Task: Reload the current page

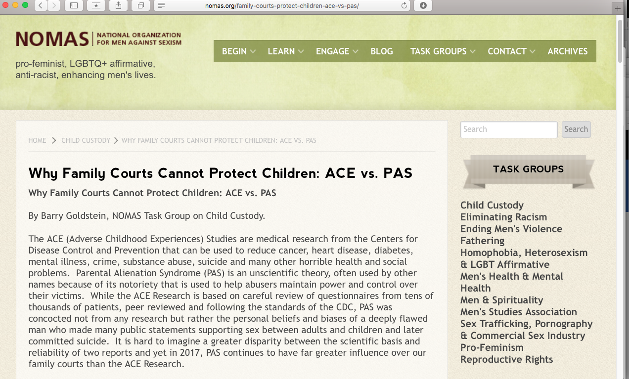Action: pos(404,5)
